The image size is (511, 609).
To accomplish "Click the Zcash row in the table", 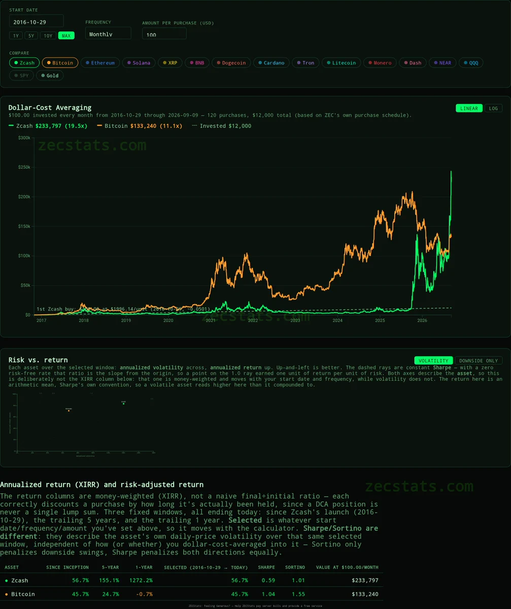I will pos(191,580).
